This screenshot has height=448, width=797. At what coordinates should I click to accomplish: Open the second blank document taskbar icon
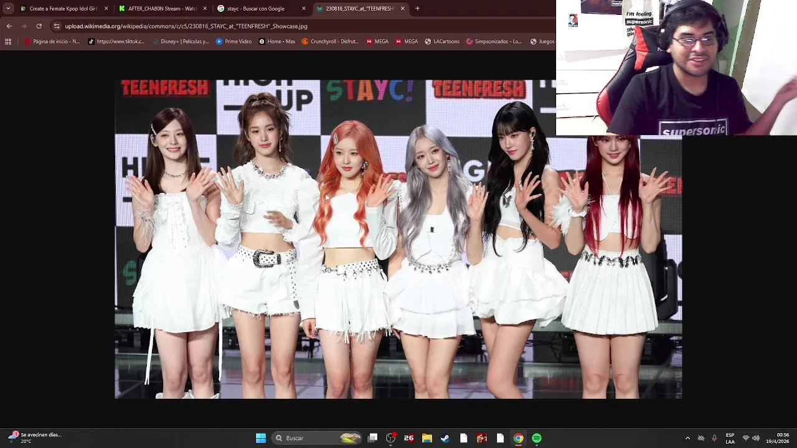(x=500, y=438)
